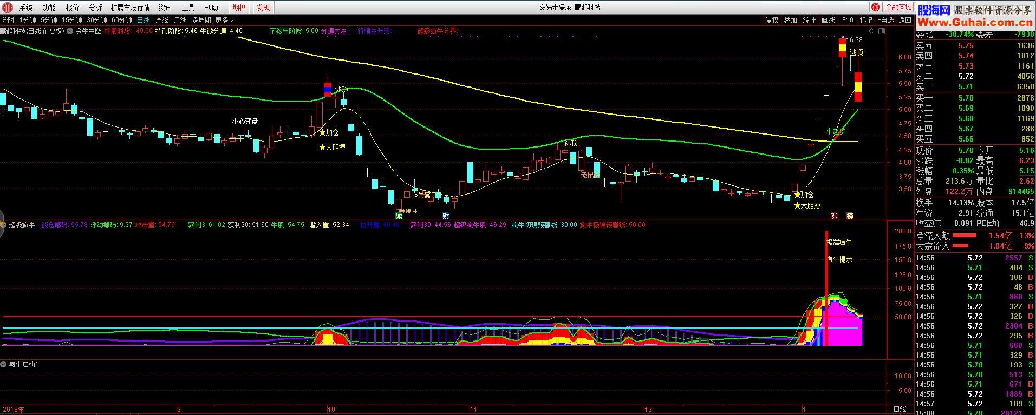Switch to 周线 weekly period
The width and height of the screenshot is (1036, 415).
[162, 20]
